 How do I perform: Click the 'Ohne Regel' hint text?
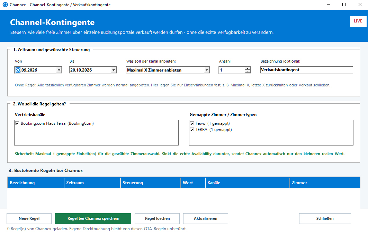tap(172, 85)
